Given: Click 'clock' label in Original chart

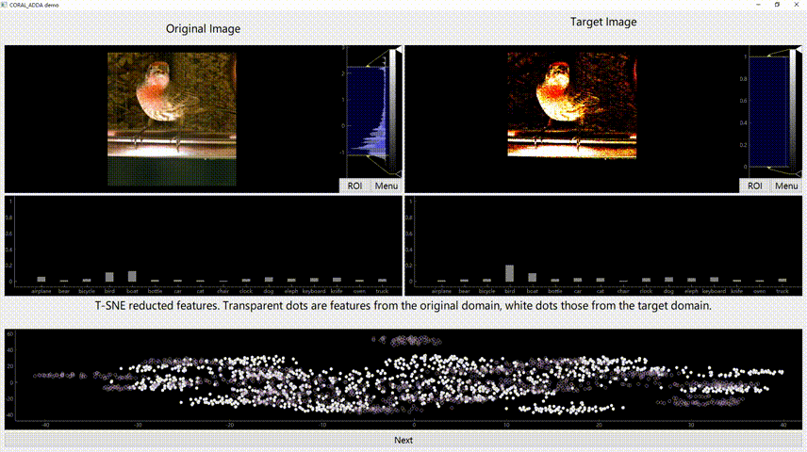Looking at the screenshot, I should coord(246,291).
